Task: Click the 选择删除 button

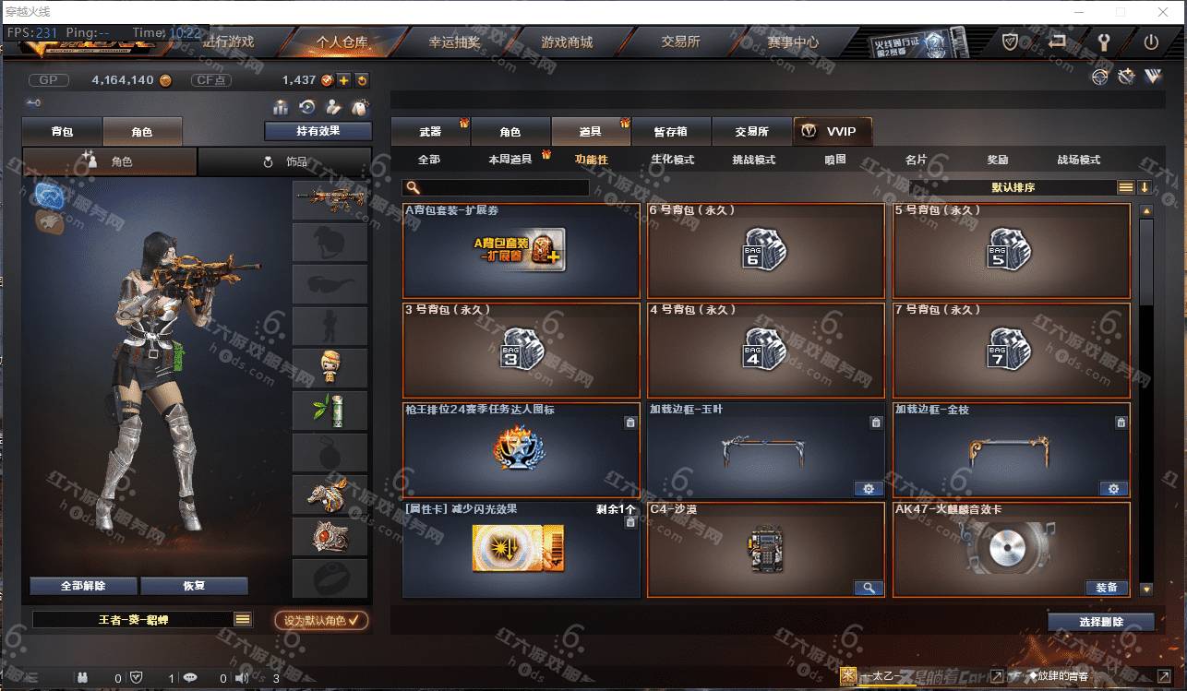Action: 1101,622
